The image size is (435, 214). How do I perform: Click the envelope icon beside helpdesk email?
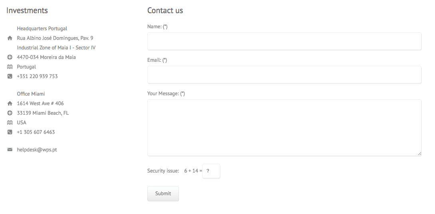click(x=10, y=149)
